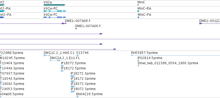Select the T13464.3prime EST label
Viewport: 220px width, 98px height.
12,63
